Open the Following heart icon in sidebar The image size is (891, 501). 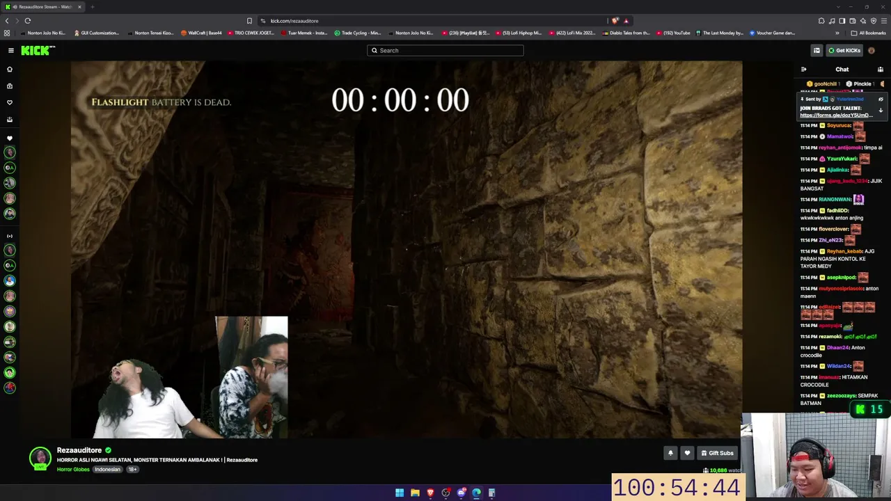(10, 102)
